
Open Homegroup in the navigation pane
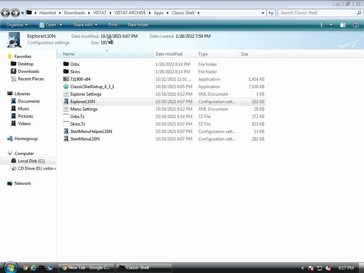[26, 139]
